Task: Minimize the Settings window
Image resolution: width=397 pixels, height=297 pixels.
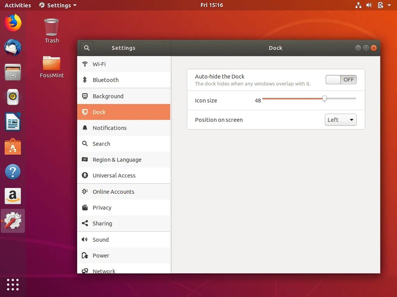Action: pos(358,48)
